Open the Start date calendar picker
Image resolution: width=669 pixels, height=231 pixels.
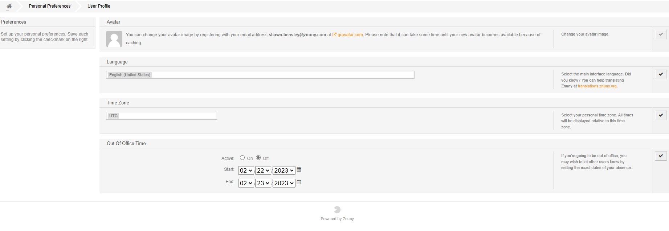pyautogui.click(x=299, y=170)
